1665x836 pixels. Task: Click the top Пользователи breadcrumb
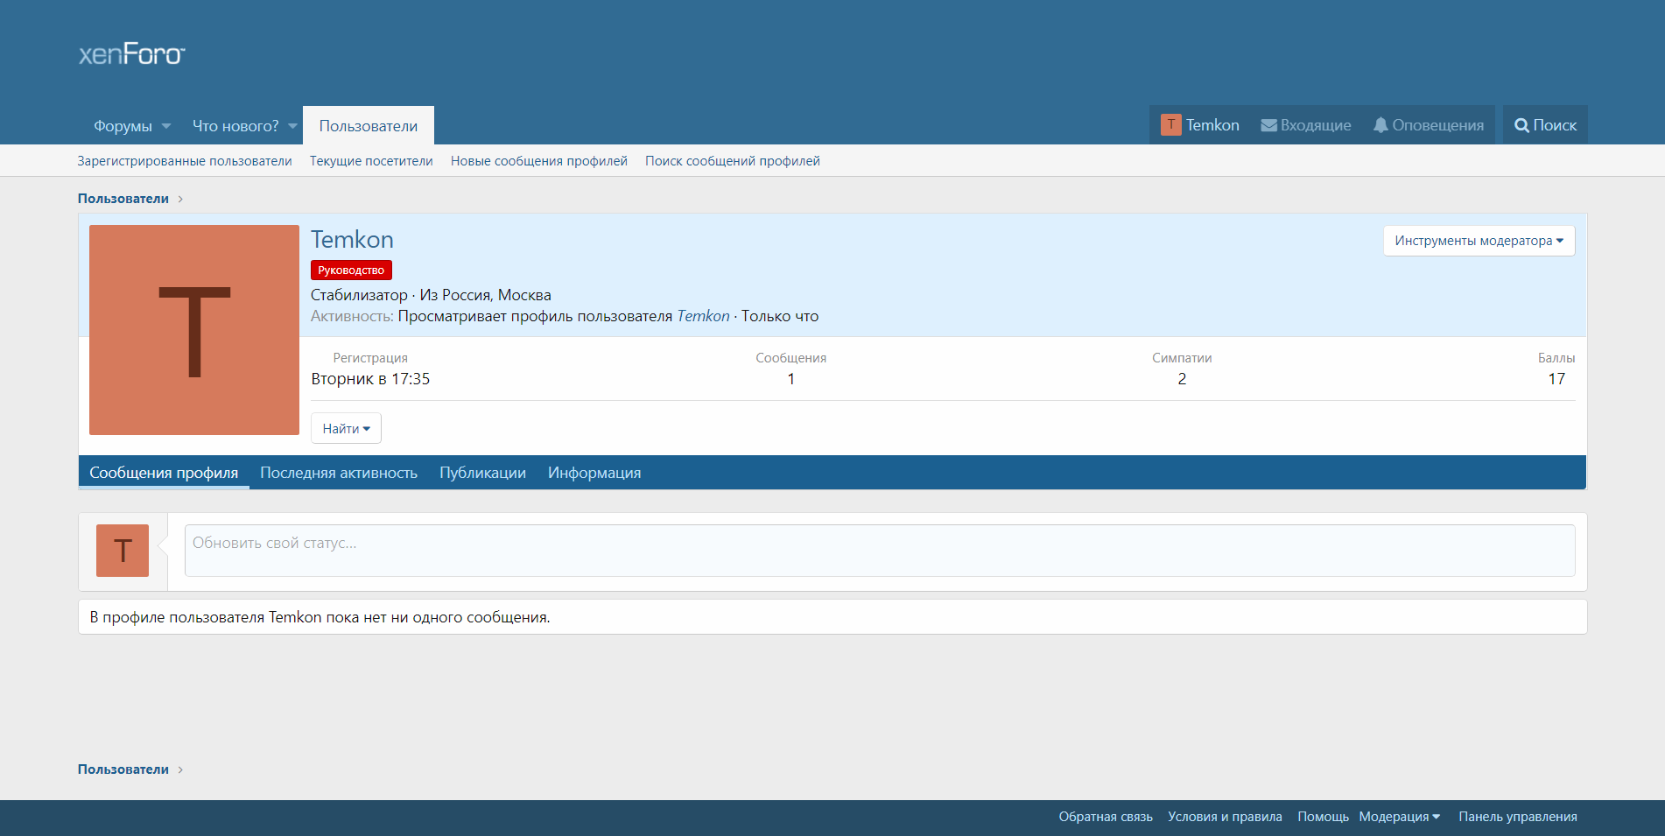point(123,199)
